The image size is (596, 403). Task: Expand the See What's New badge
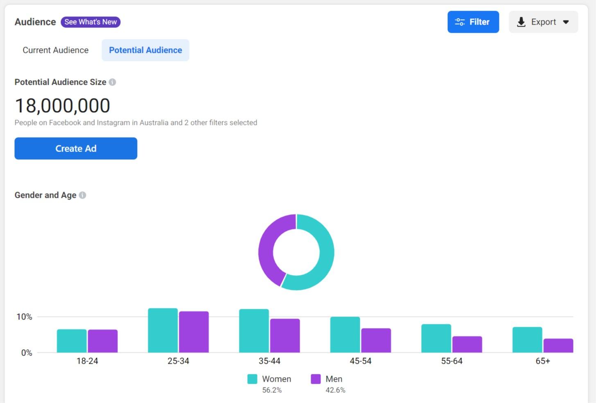pos(90,22)
